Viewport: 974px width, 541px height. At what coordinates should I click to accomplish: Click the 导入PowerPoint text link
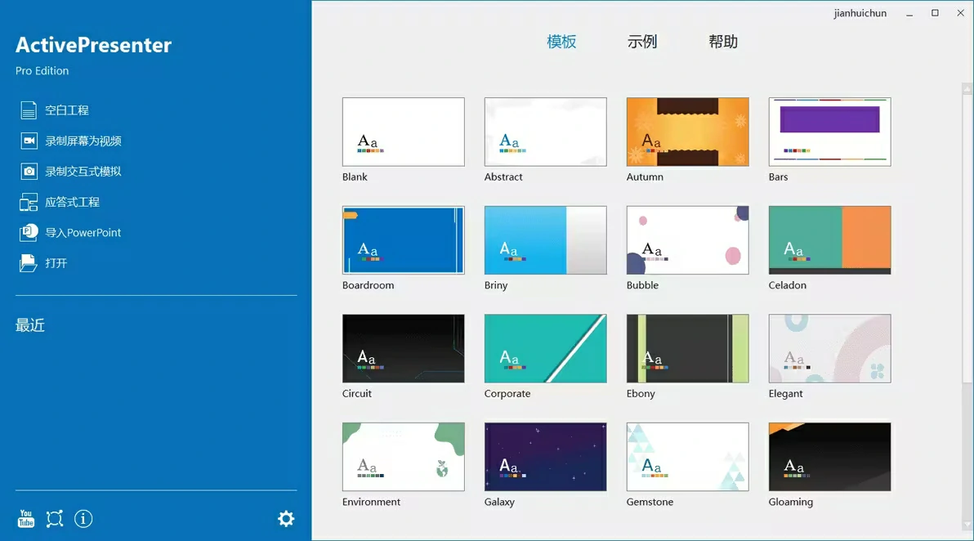click(x=83, y=233)
